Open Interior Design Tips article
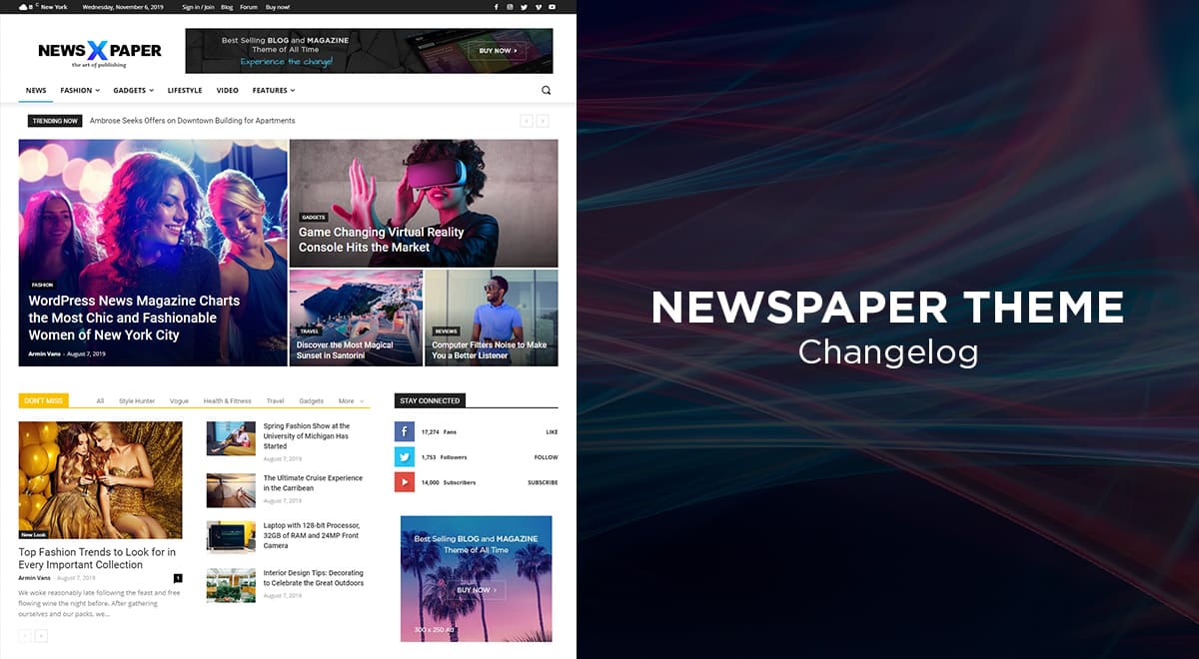 (313, 578)
